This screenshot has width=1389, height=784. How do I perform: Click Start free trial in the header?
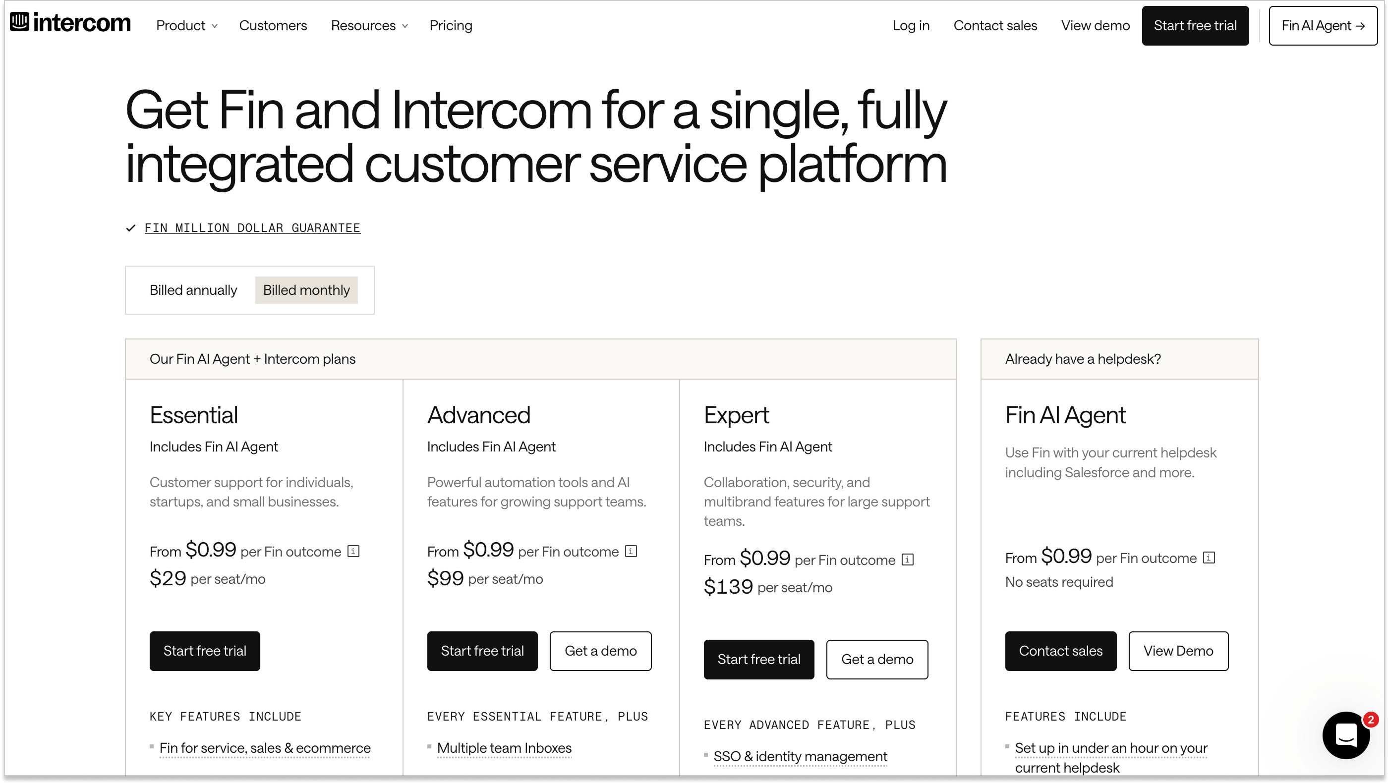tap(1195, 25)
